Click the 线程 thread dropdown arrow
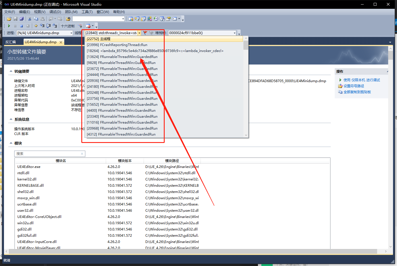397x266 pixels. point(139,33)
